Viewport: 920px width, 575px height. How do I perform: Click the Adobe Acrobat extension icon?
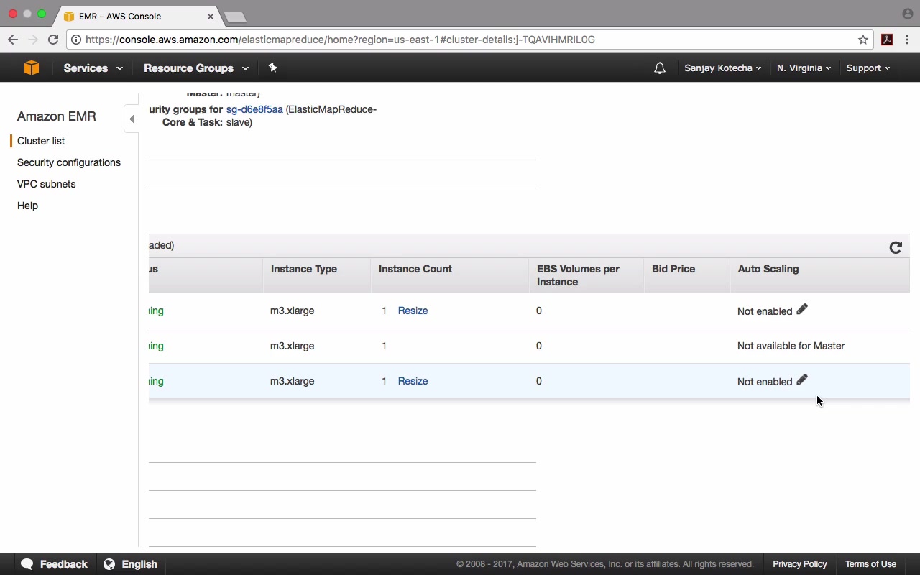887,40
